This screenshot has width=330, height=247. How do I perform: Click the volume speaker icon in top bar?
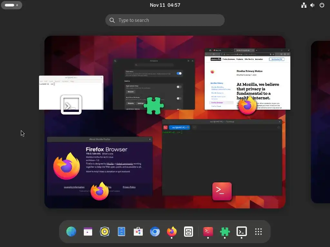tap(313, 5)
